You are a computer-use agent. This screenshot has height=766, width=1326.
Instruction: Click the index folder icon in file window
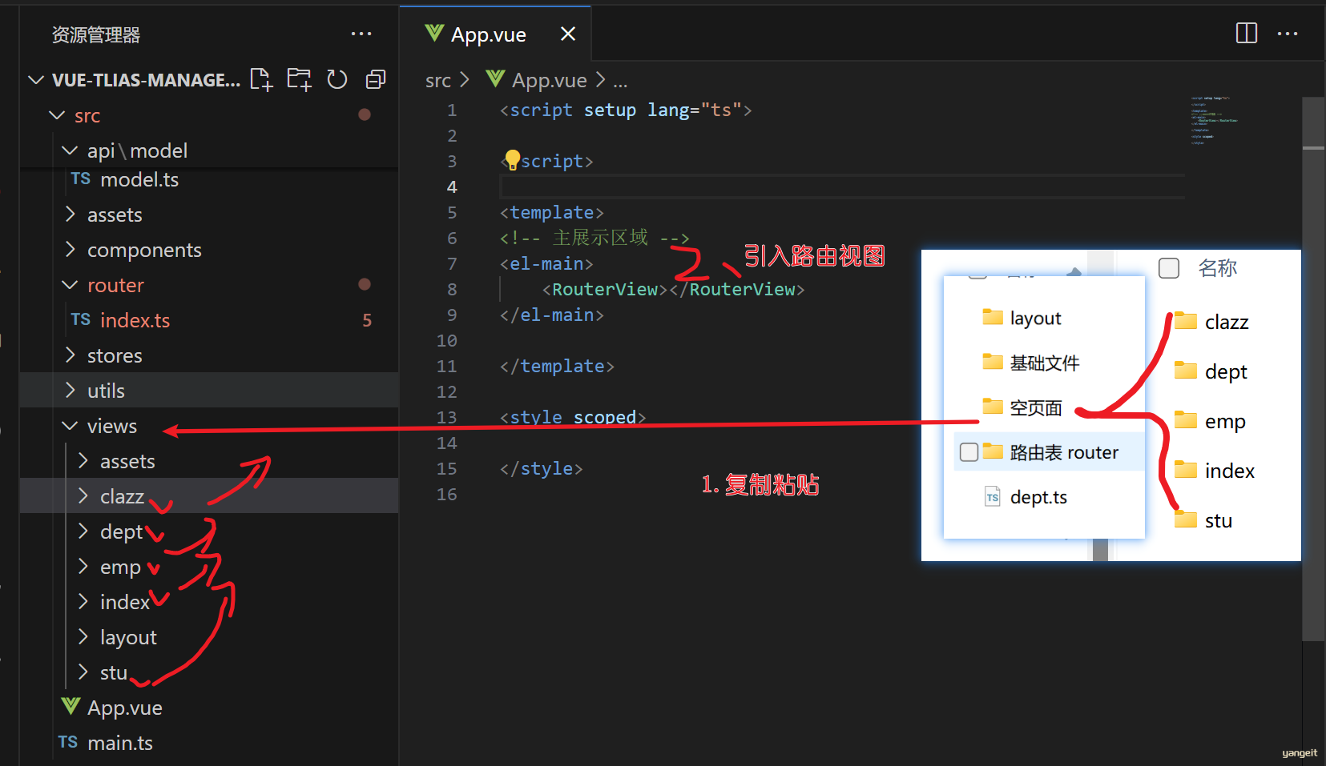[1186, 470]
